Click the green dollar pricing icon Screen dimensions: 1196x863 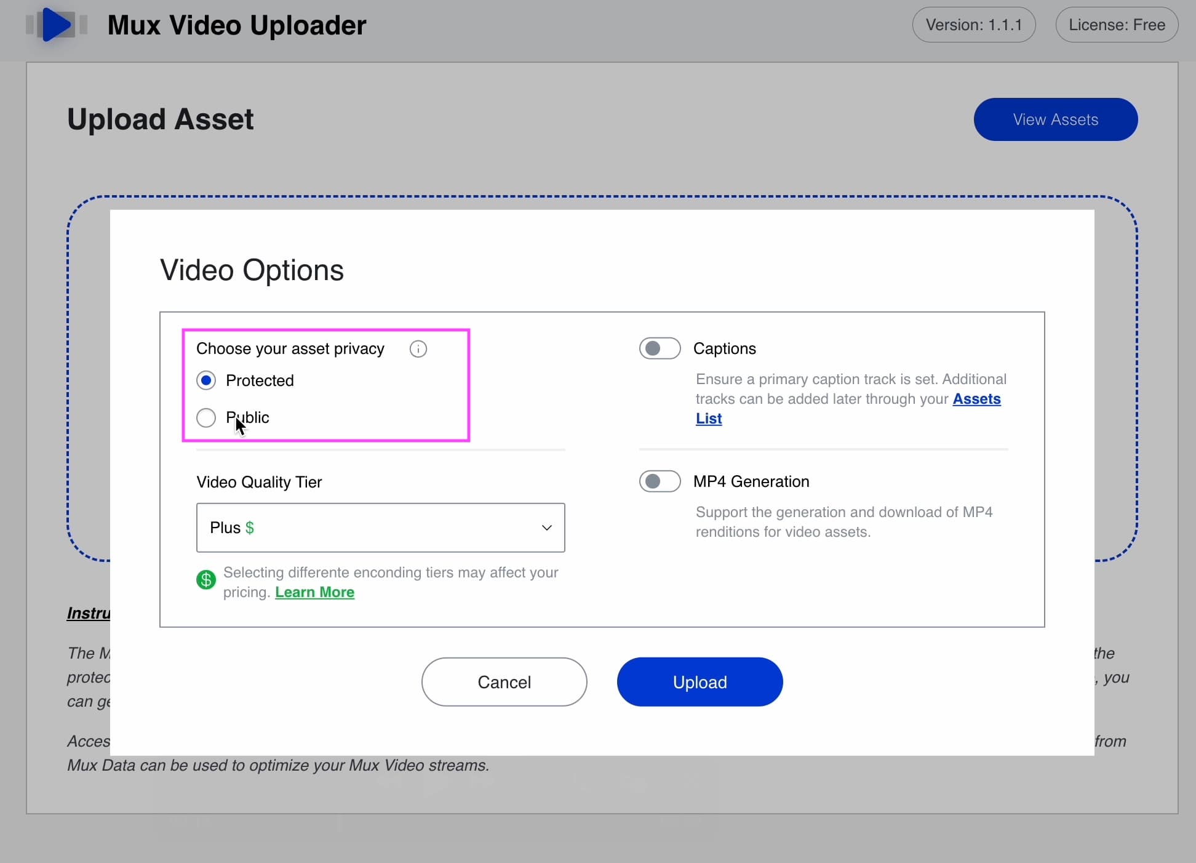[206, 579]
